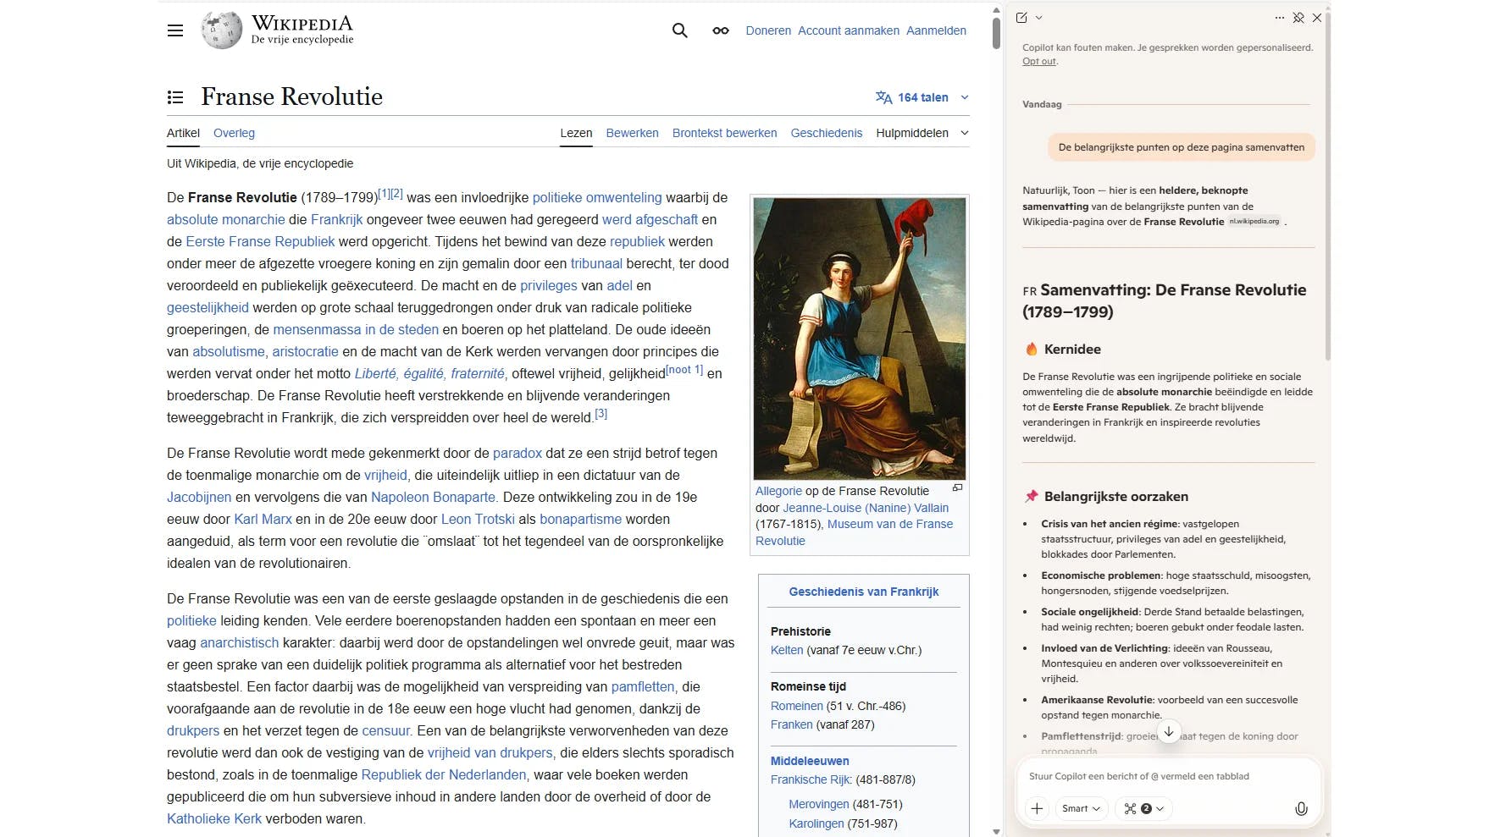The width and height of the screenshot is (1489, 837).
Task: Switch to the Artikel tab
Action: click(183, 133)
